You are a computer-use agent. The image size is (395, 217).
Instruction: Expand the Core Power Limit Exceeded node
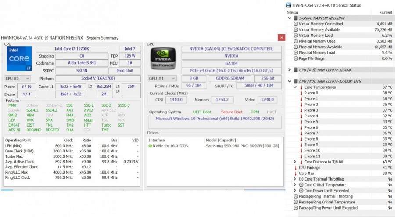pos(295,191)
